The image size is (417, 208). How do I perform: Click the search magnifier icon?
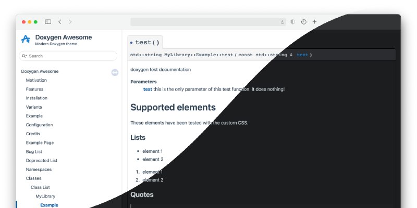click(x=24, y=56)
